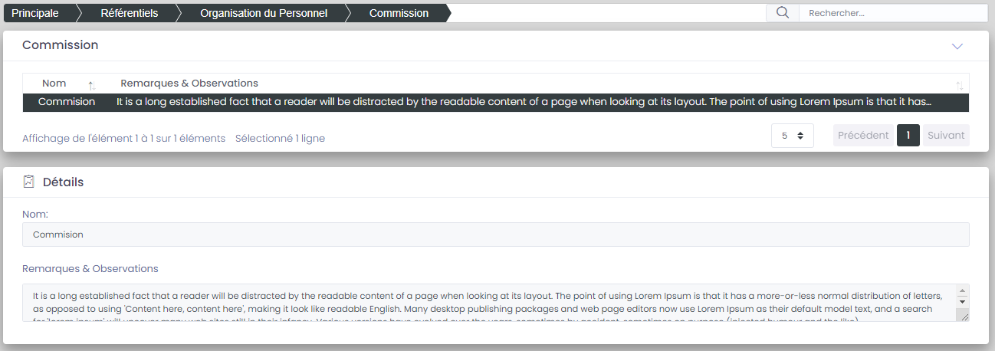Image resolution: width=995 pixels, height=351 pixels.
Task: Select page 1 in pagination
Action: click(908, 136)
